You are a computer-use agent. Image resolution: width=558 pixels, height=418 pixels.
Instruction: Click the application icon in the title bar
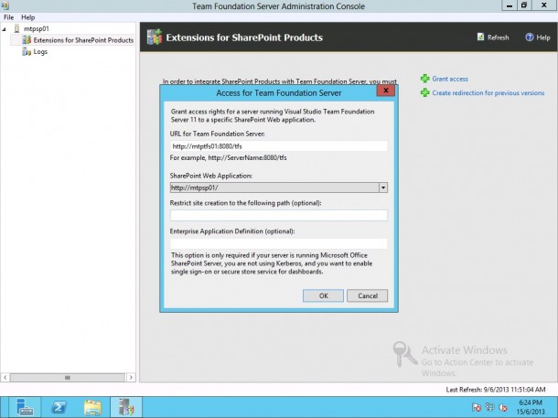coord(5,5)
